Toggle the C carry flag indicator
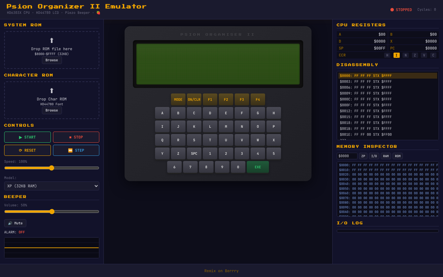Image resolution: width=443 pixels, height=277 pixels. pyautogui.click(x=433, y=55)
